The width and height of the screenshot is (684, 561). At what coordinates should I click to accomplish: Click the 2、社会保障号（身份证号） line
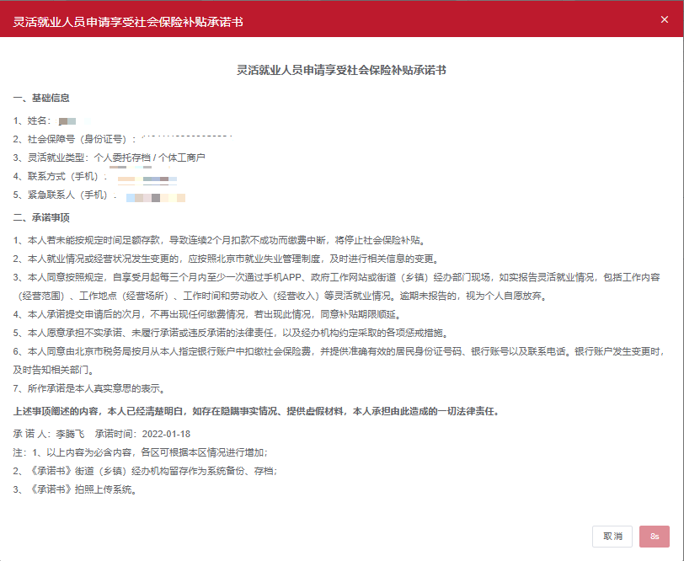122,139
